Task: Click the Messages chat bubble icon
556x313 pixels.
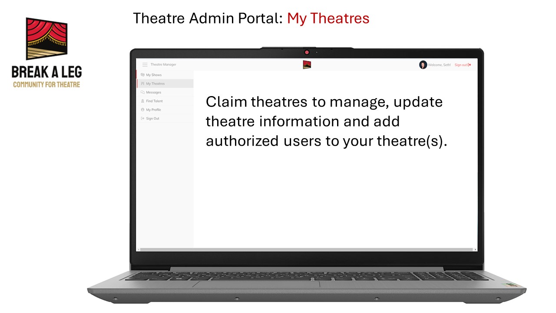Action: 142,92
